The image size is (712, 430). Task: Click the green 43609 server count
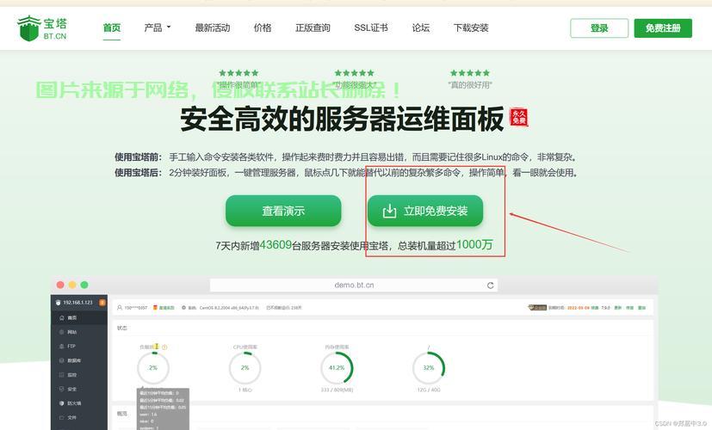click(276, 245)
